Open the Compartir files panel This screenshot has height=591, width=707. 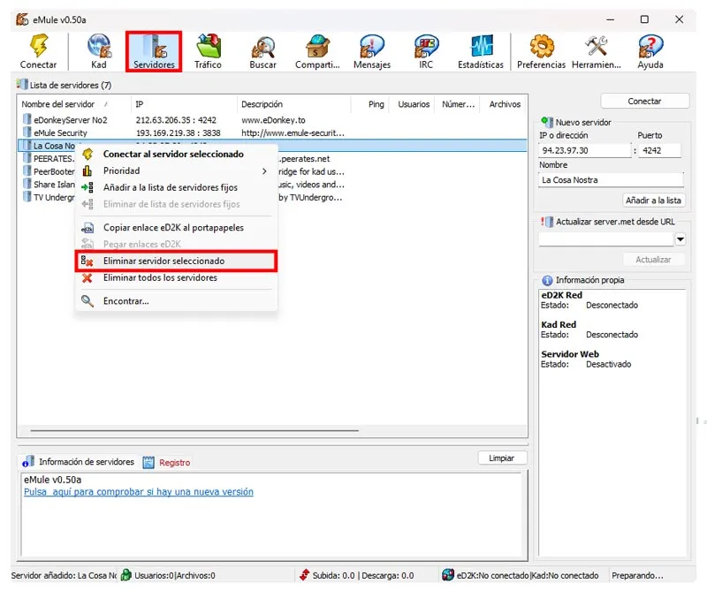point(317,46)
